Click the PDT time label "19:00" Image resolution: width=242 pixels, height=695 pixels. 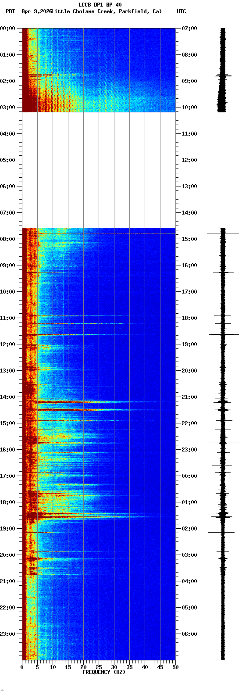click(7, 529)
